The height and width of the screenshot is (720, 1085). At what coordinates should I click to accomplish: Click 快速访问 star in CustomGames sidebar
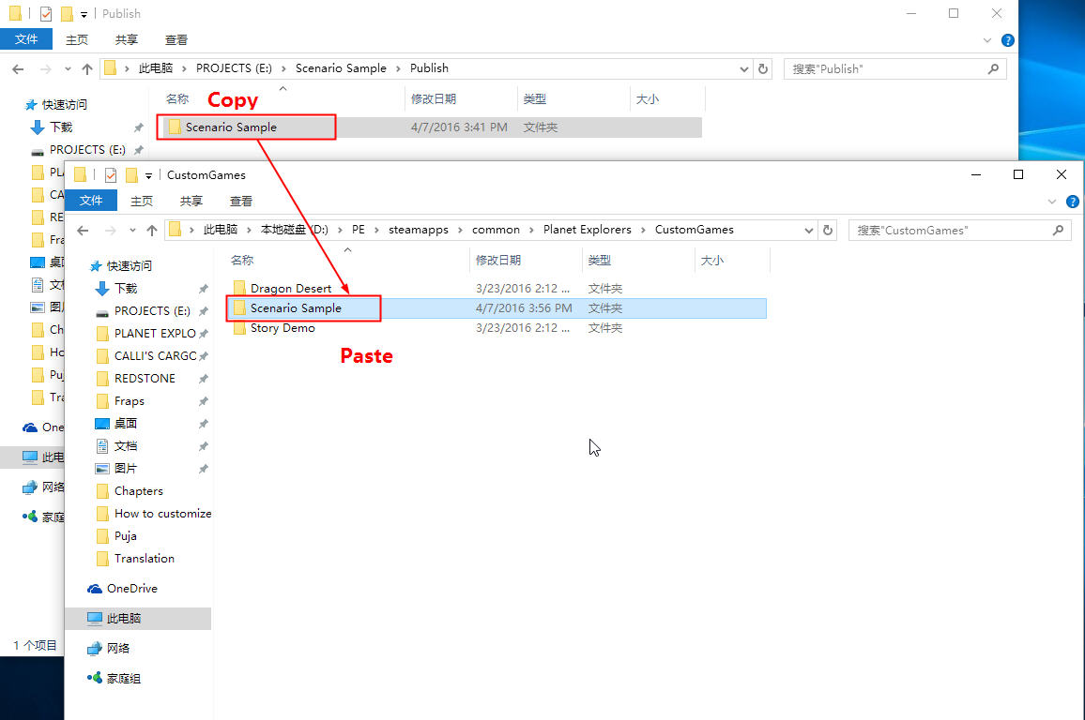coord(96,266)
